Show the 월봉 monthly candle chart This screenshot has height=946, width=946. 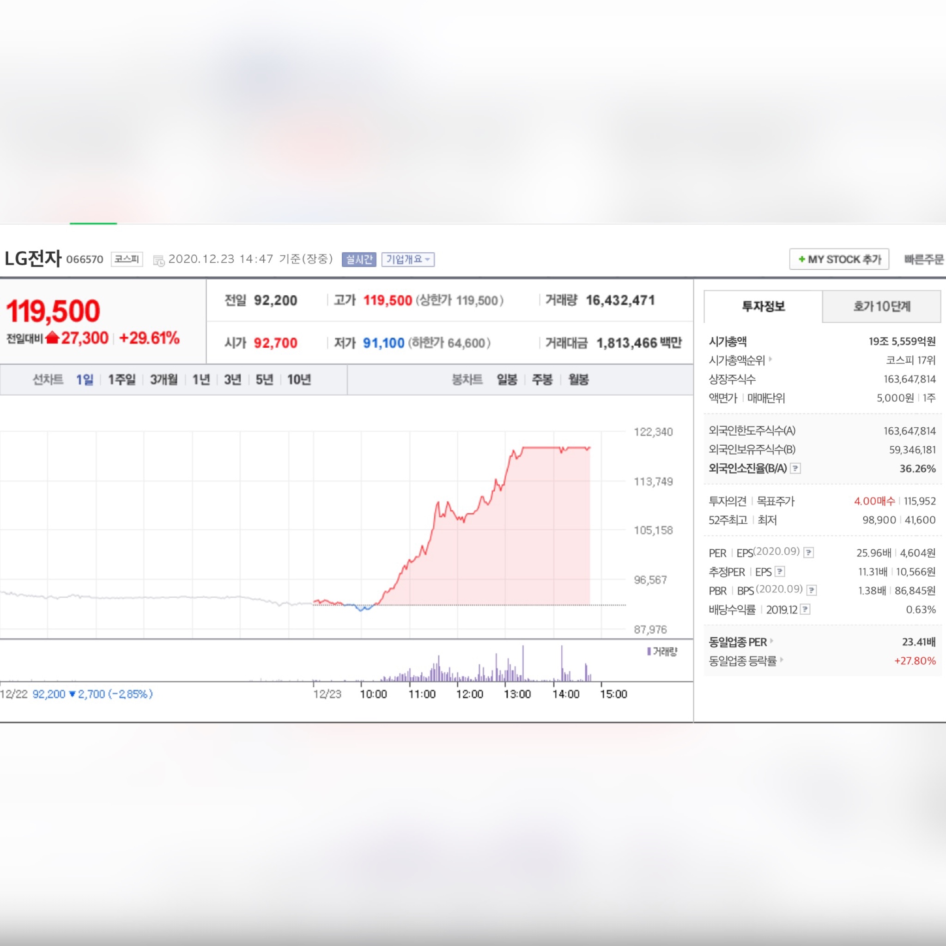tap(578, 380)
